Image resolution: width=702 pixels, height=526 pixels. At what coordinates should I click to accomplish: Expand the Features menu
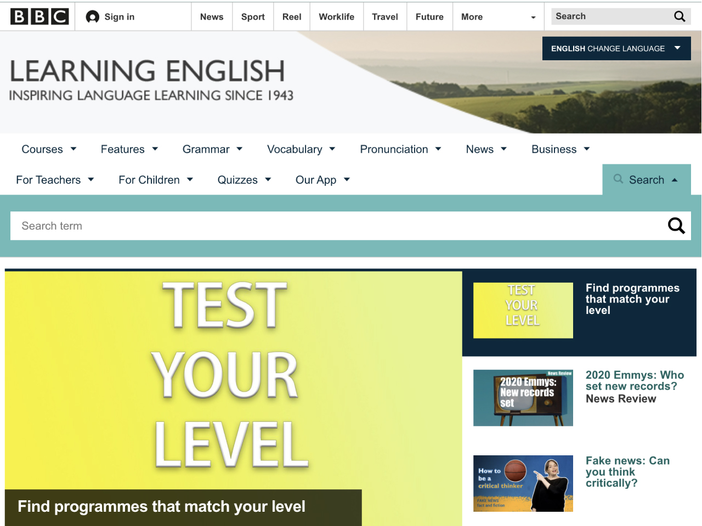[129, 149]
